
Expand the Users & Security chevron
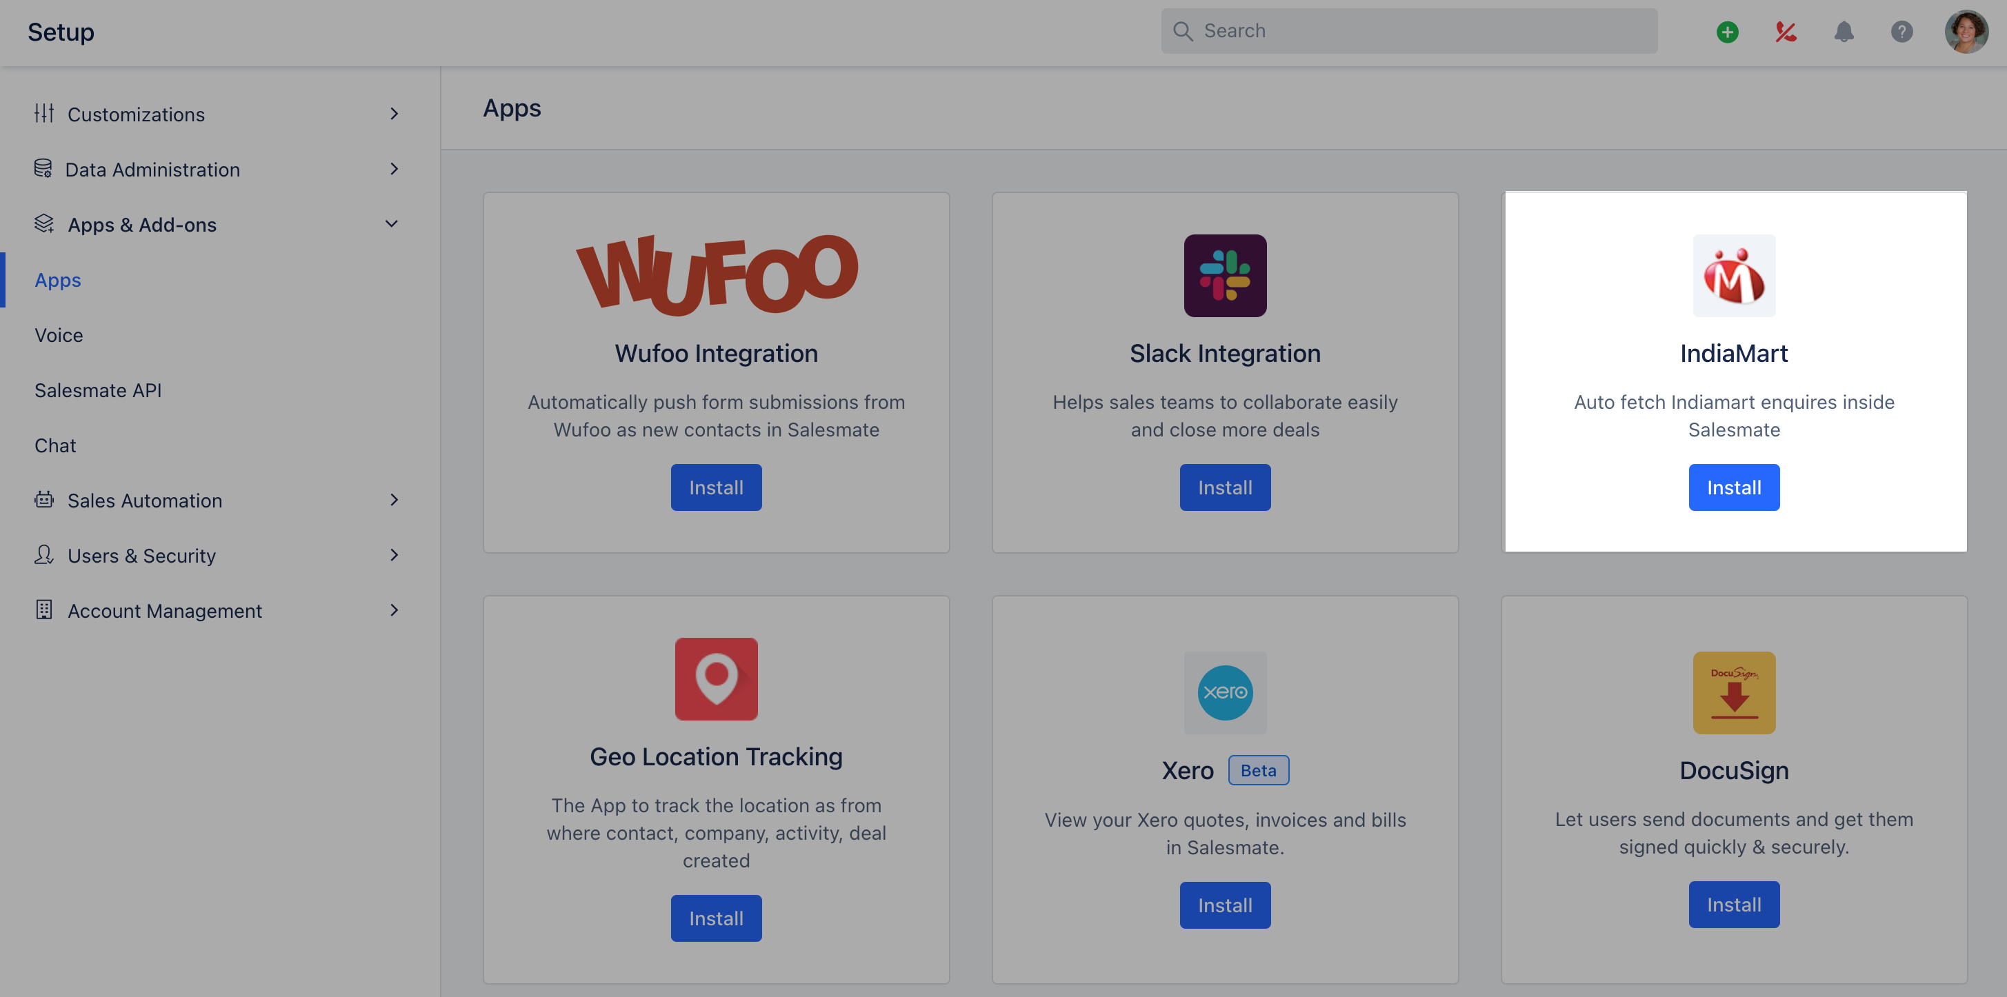point(395,555)
